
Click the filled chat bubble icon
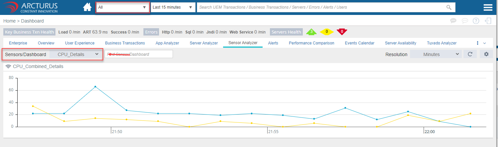click(453, 21)
